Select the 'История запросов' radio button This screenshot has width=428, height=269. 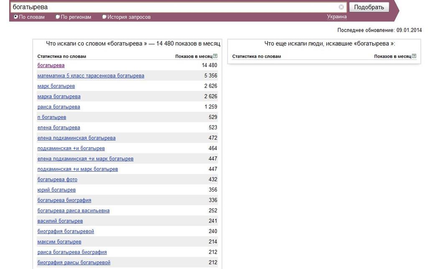(x=104, y=17)
